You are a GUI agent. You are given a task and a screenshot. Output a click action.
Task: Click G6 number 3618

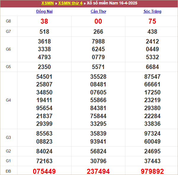tap(44, 41)
